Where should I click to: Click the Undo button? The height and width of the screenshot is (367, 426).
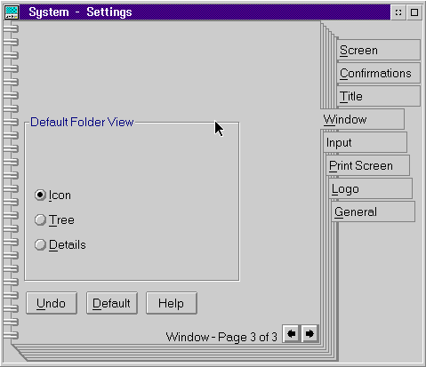click(x=52, y=303)
